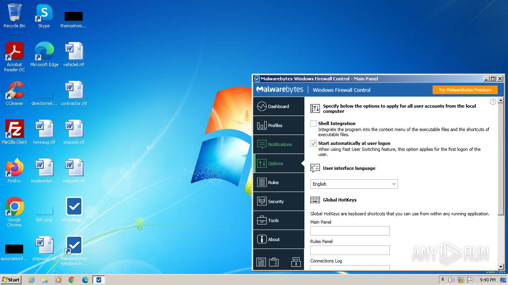Select the Options sidebar tab

pos(279,163)
